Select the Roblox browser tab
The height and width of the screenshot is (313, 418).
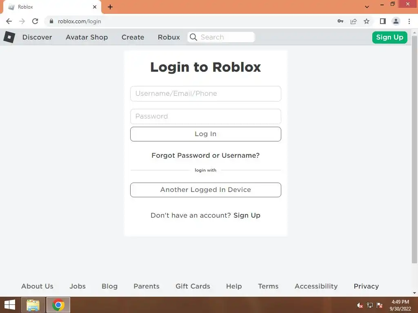(x=52, y=7)
